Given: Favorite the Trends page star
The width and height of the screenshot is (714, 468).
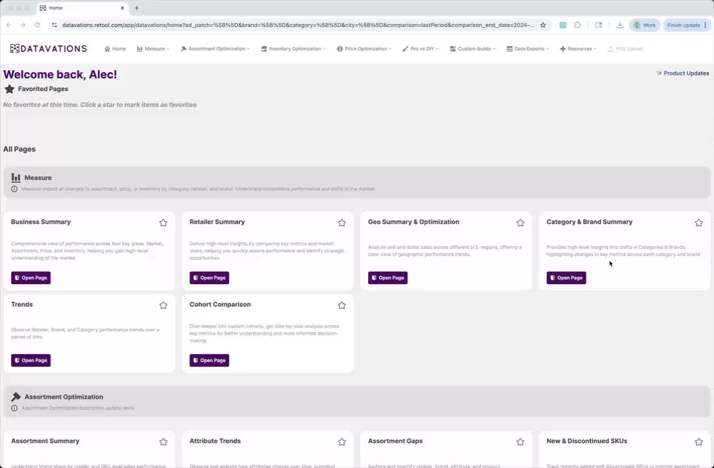Looking at the screenshot, I should click(x=163, y=305).
